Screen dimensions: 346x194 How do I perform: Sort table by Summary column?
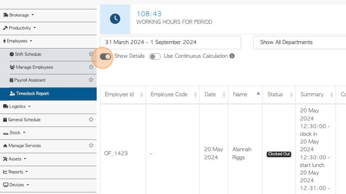pos(315,95)
